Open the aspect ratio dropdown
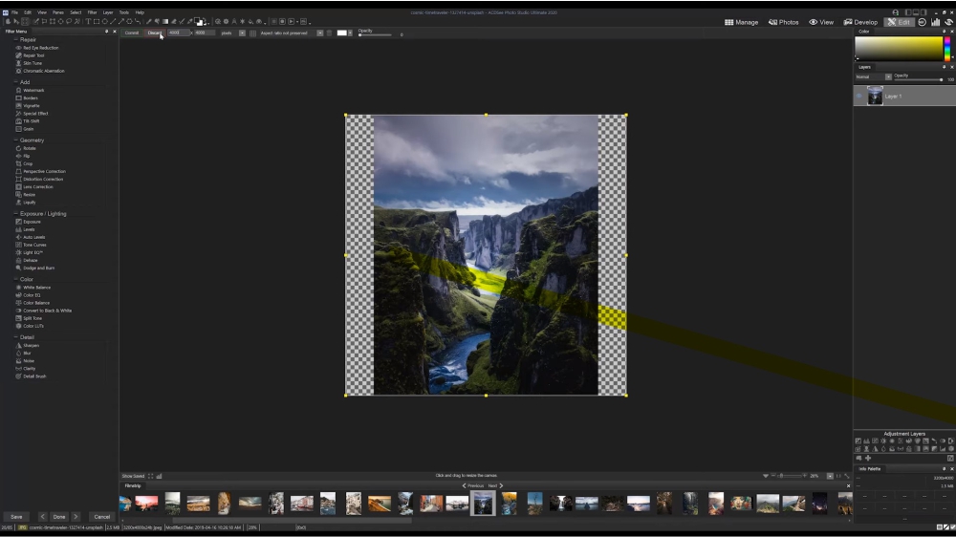Viewport: 956px width, 537px height. click(319, 32)
